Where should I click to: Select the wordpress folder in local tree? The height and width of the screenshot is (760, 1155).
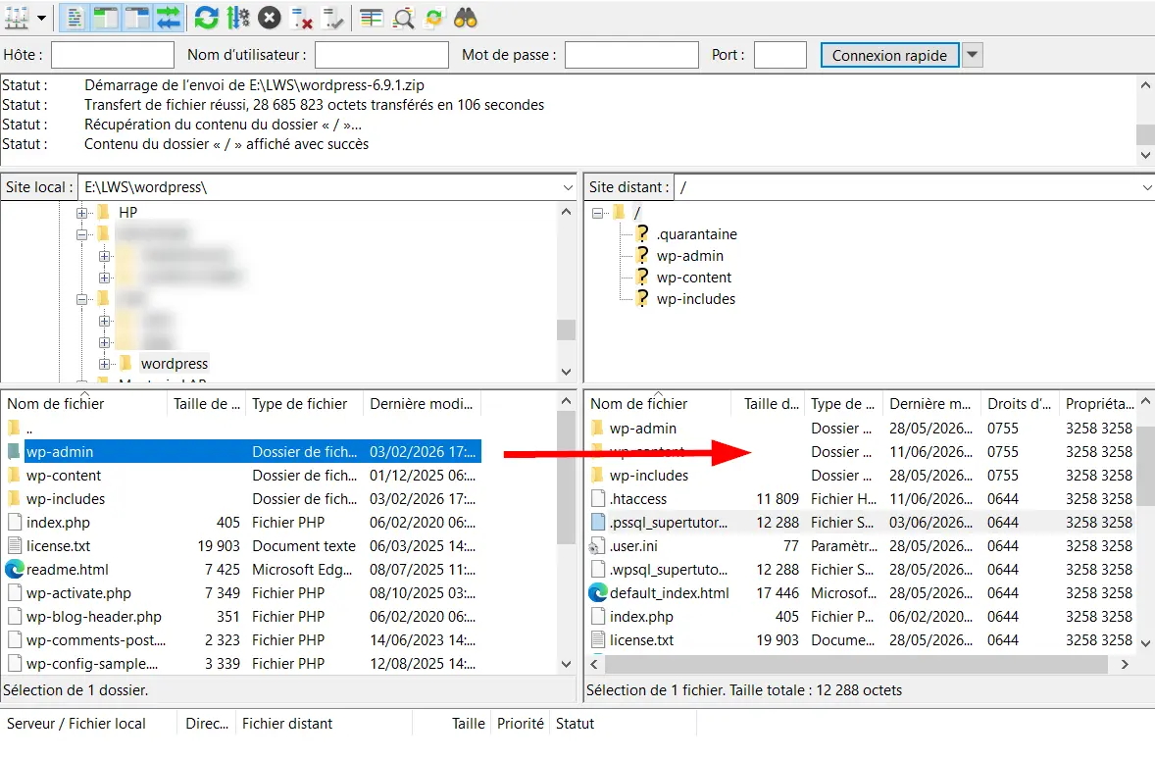(175, 364)
